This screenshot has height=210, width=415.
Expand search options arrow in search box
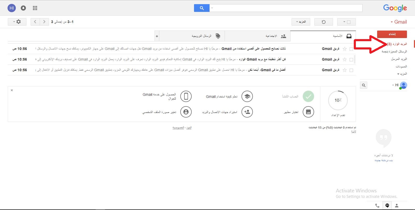pyautogui.click(x=212, y=8)
